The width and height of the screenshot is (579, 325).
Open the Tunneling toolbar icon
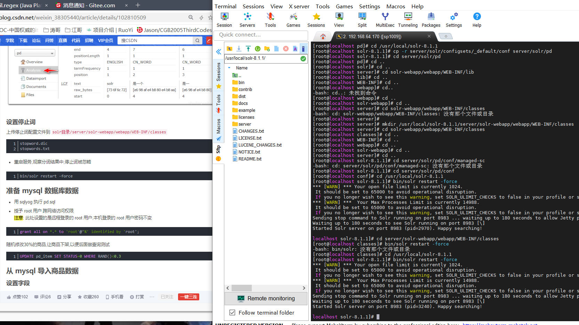(x=408, y=20)
